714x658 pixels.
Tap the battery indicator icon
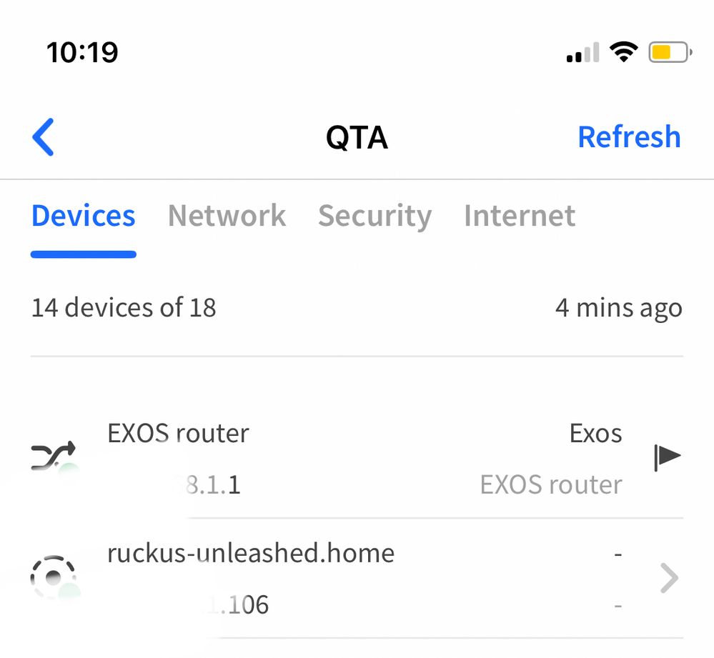pyautogui.click(x=669, y=52)
